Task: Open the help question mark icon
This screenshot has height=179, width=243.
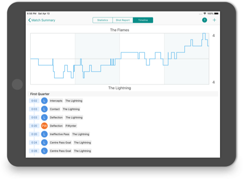Action: click(204, 20)
